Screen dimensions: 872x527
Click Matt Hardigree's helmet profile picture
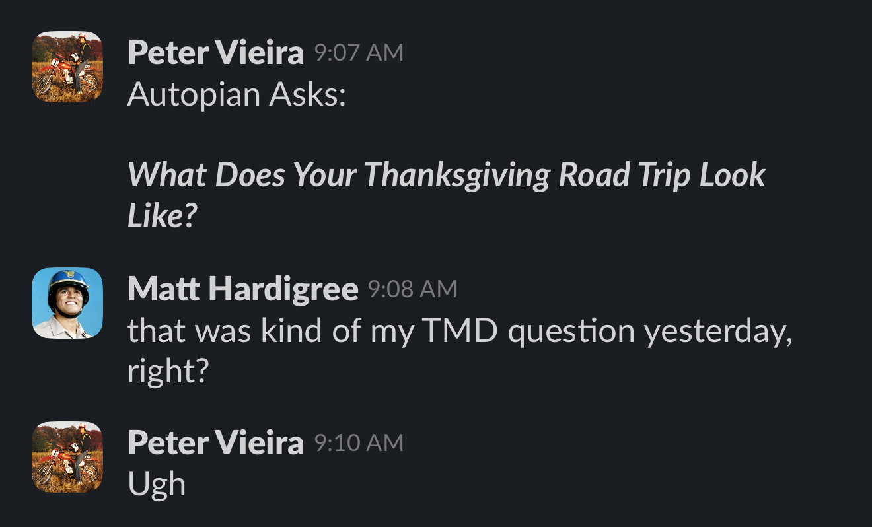pyautogui.click(x=67, y=303)
